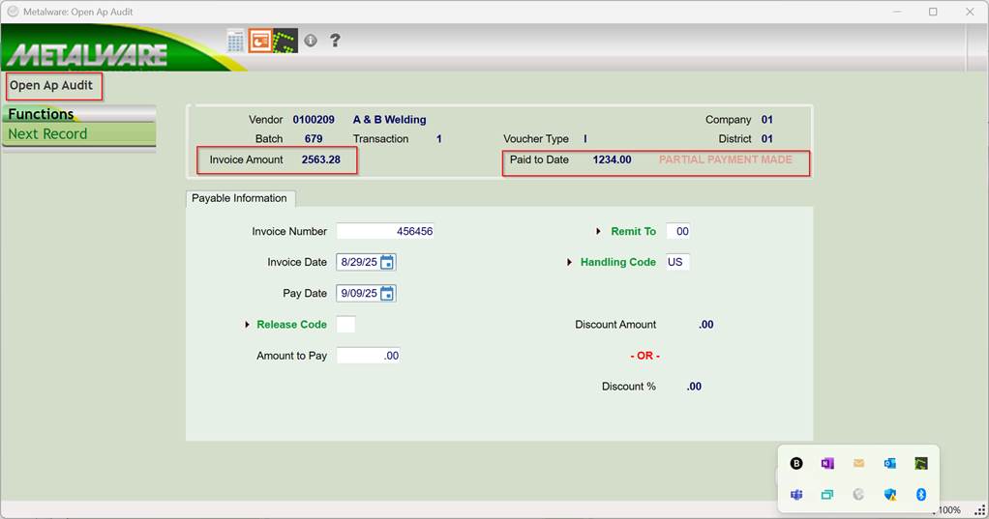Click the Metalware green icon in tray
The image size is (989, 519).
(x=921, y=464)
